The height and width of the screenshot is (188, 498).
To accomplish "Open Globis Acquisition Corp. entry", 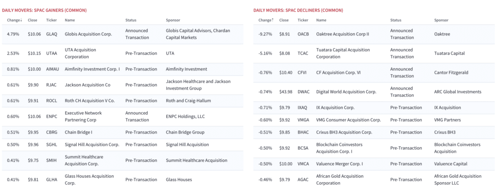I will 89,34.
